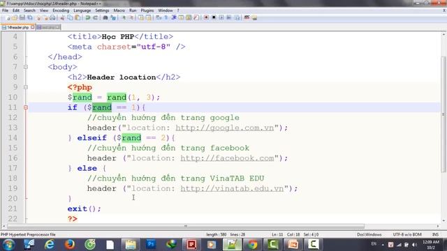The height and width of the screenshot is (251, 447).
Task: Collapse the if block at line 11
Action: [x=26, y=107]
